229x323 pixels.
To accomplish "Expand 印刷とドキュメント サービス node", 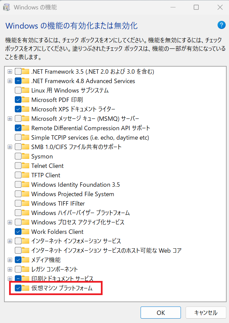I will [10, 279].
